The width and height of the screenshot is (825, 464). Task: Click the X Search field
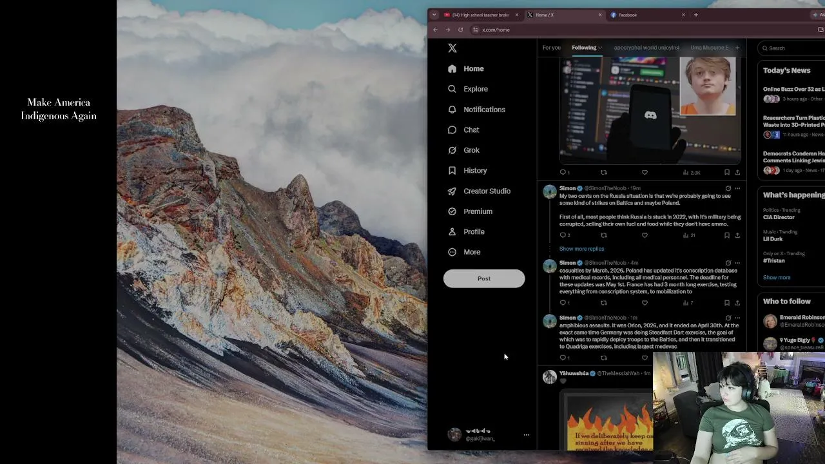click(791, 48)
